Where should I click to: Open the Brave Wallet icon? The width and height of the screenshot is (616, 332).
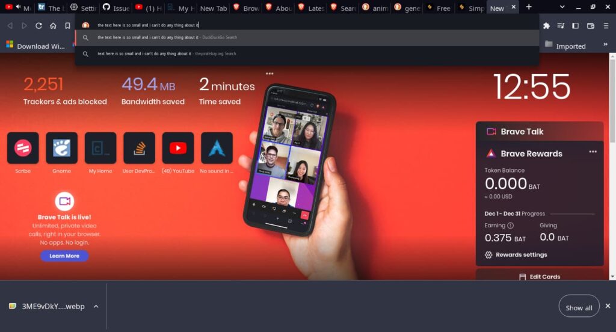pos(591,25)
